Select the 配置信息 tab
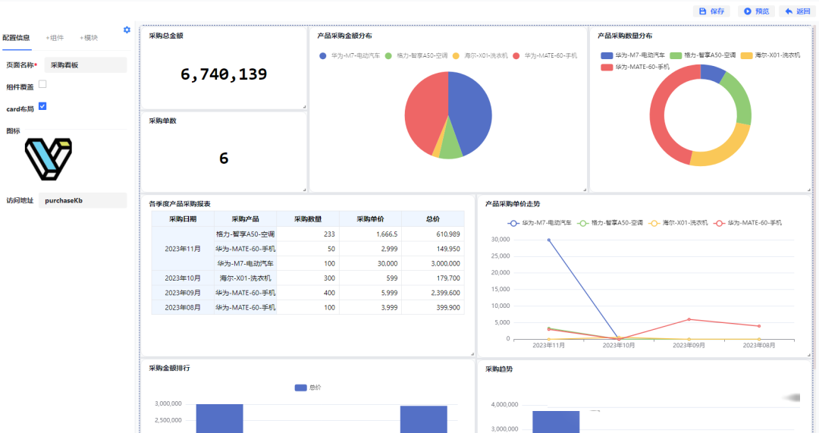This screenshot has height=433, width=819. [x=16, y=37]
